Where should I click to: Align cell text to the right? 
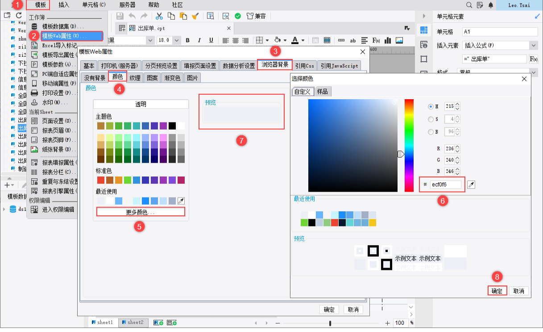(245, 40)
